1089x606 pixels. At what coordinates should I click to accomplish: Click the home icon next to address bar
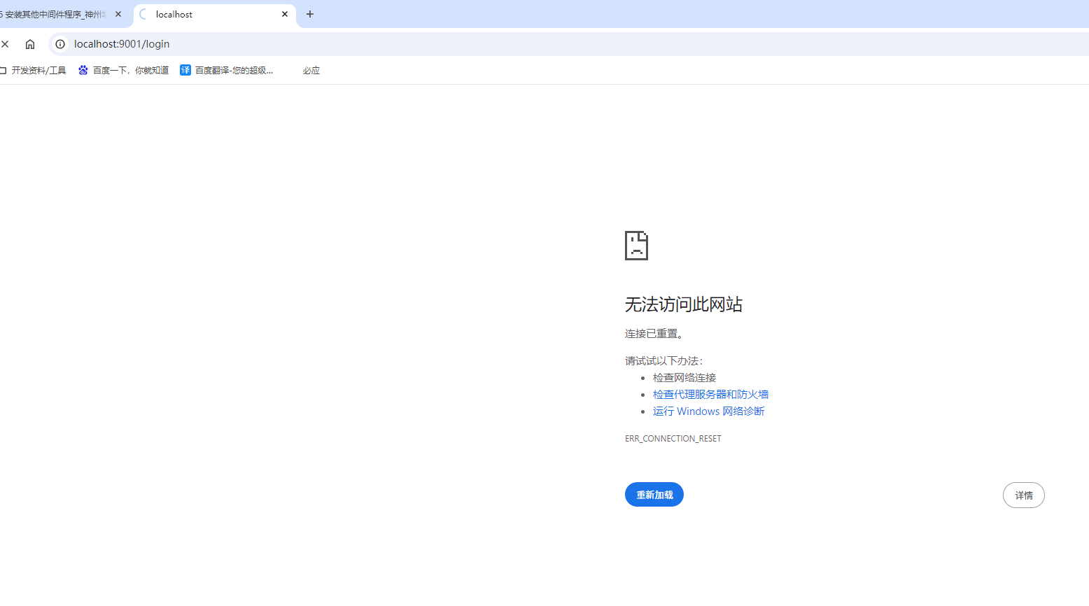click(x=29, y=43)
